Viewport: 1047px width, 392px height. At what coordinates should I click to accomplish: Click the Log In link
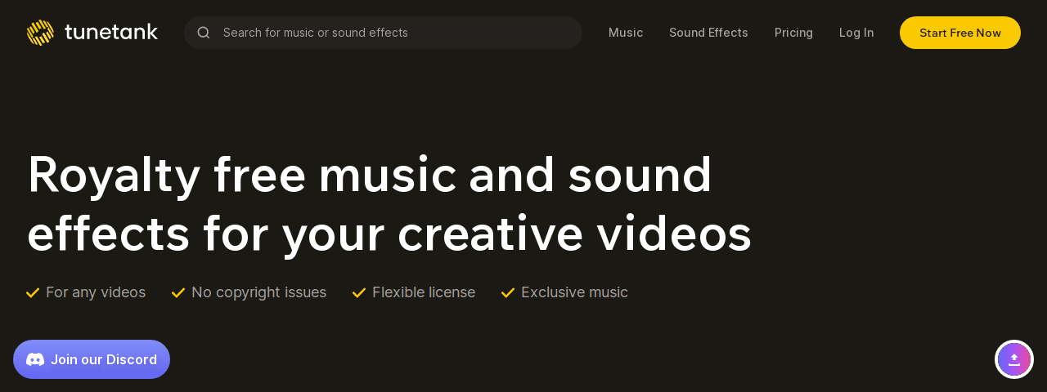856,33
